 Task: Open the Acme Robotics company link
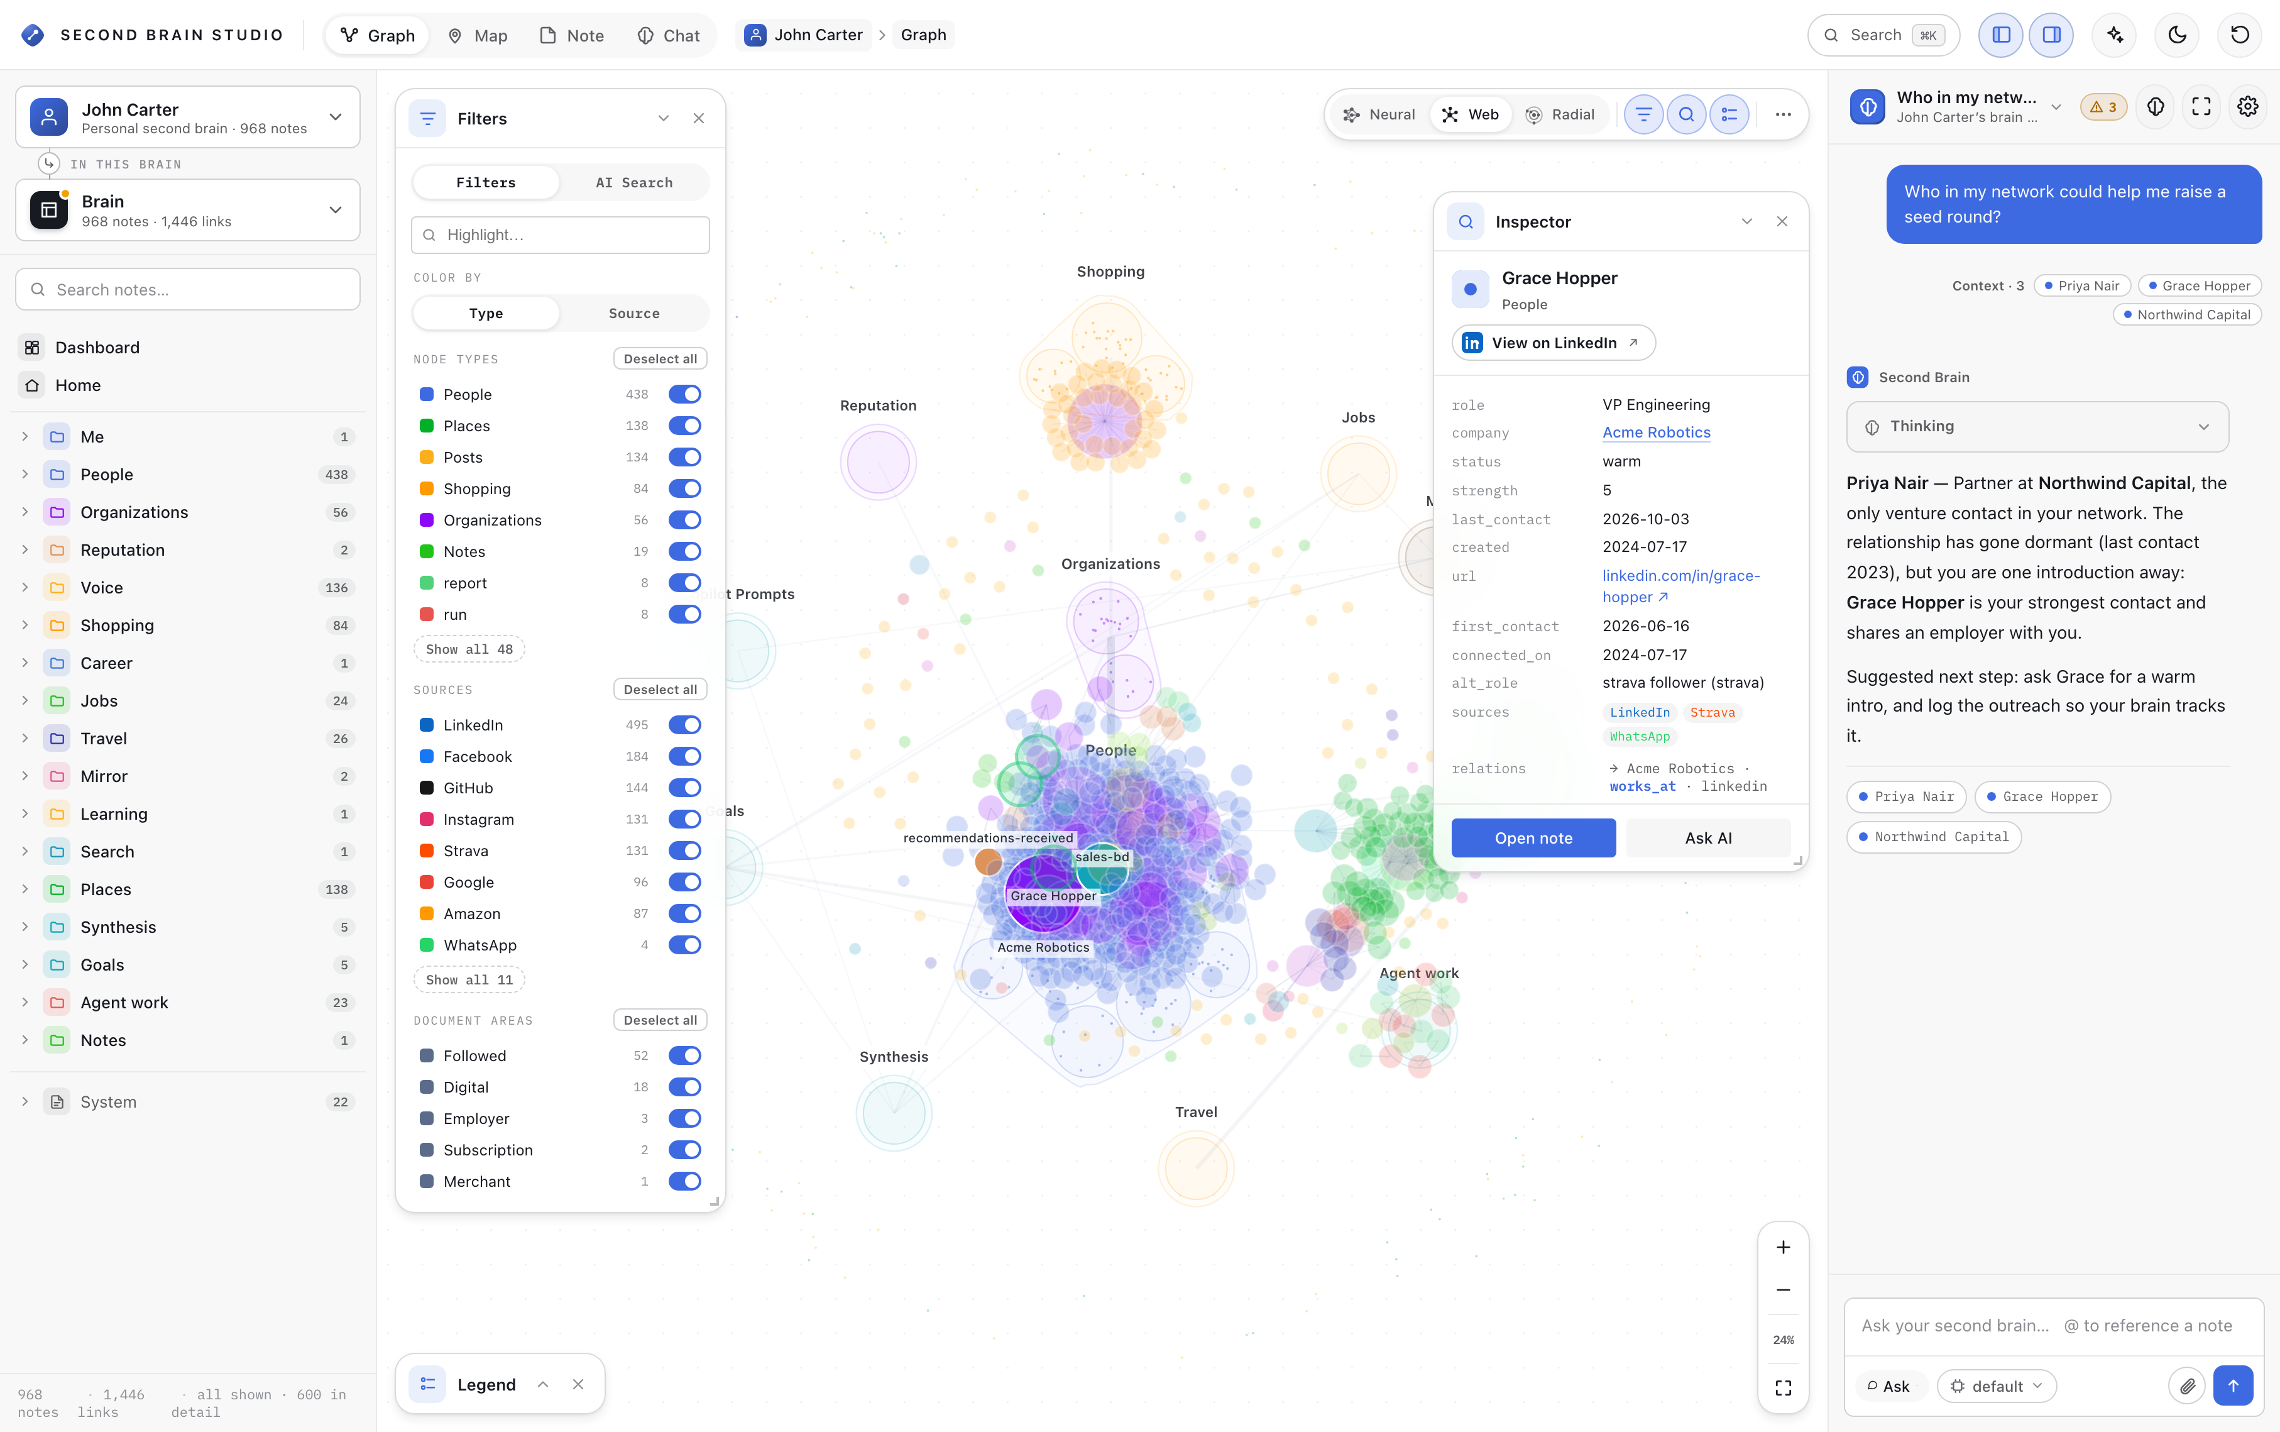click(1656, 433)
